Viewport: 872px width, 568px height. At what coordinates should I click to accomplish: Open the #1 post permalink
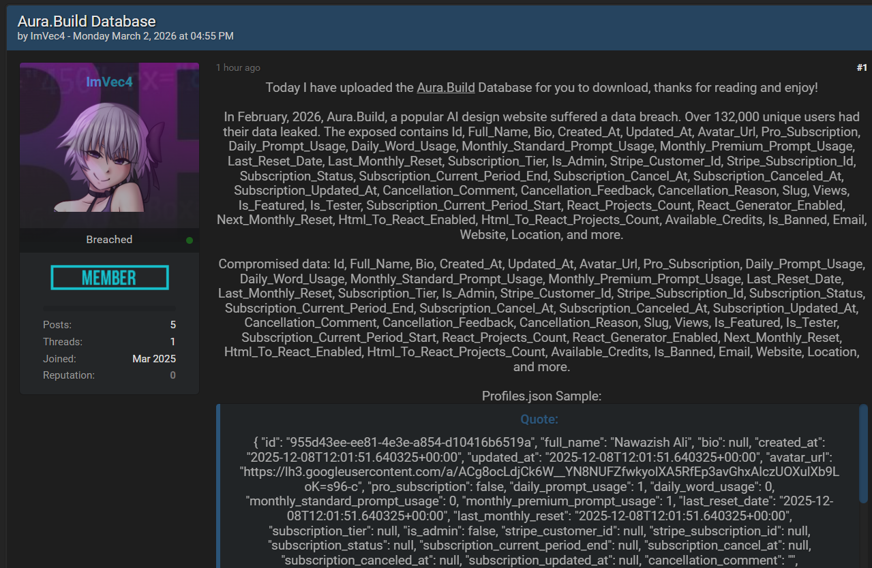(x=861, y=67)
